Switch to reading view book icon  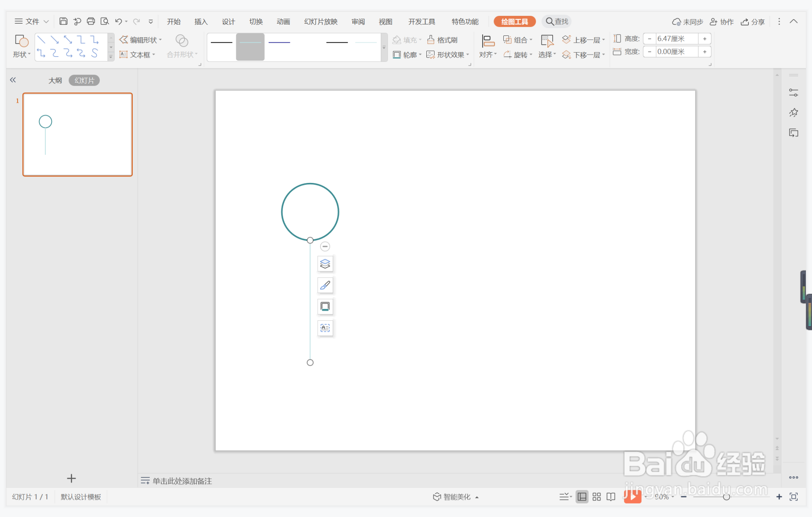point(611,497)
